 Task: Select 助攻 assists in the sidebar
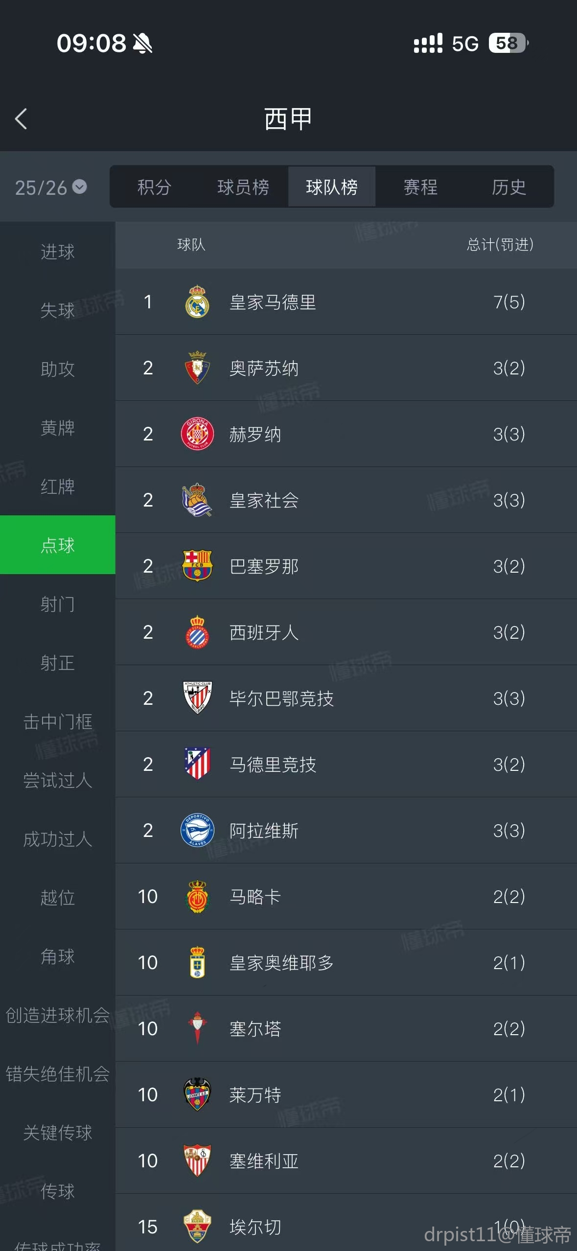pos(58,369)
